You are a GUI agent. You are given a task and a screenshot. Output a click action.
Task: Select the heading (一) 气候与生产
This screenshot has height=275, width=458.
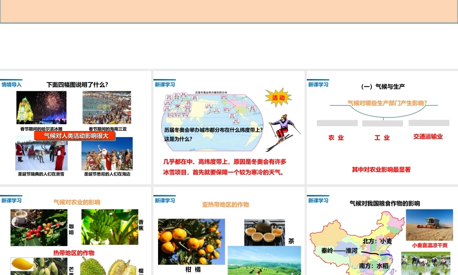tap(383, 87)
